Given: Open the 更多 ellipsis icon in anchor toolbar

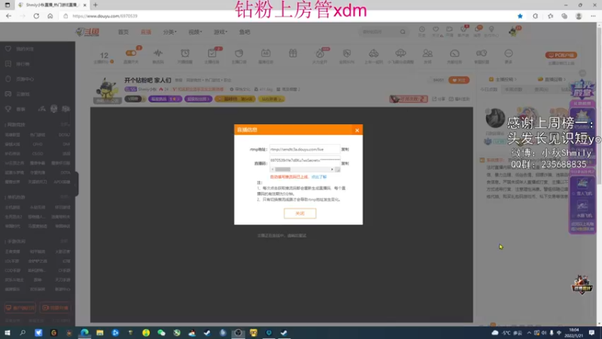Looking at the screenshot, I should click(509, 53).
